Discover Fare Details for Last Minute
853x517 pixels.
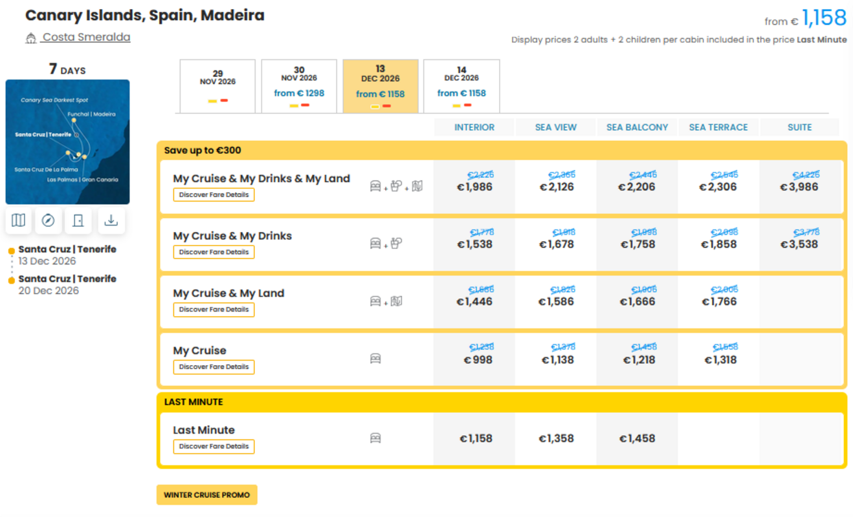click(x=214, y=447)
